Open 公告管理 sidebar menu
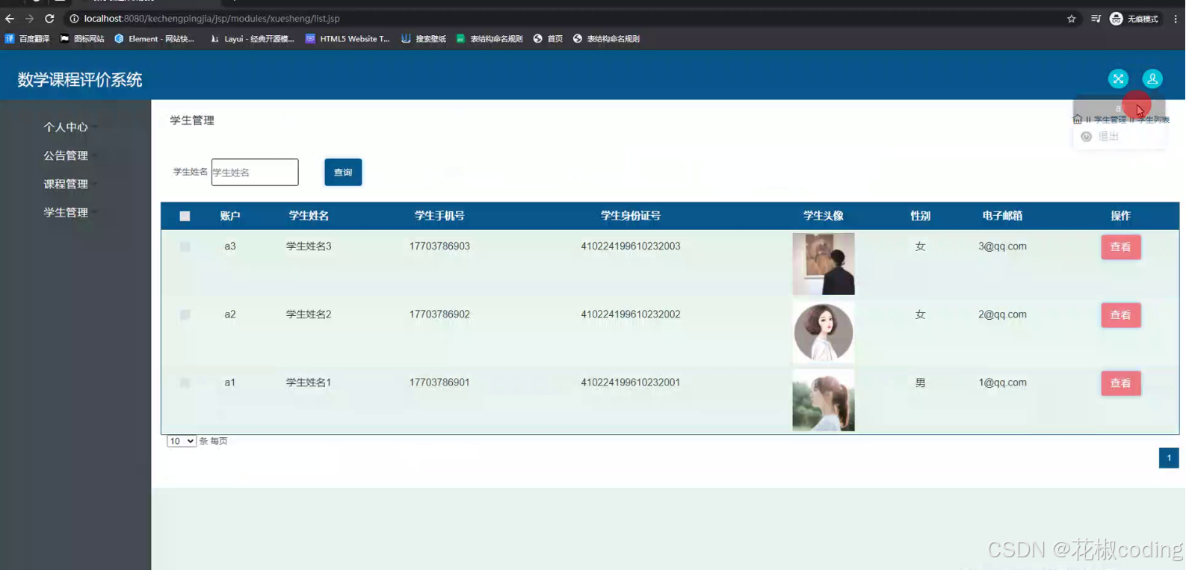1186x570 pixels. [66, 155]
